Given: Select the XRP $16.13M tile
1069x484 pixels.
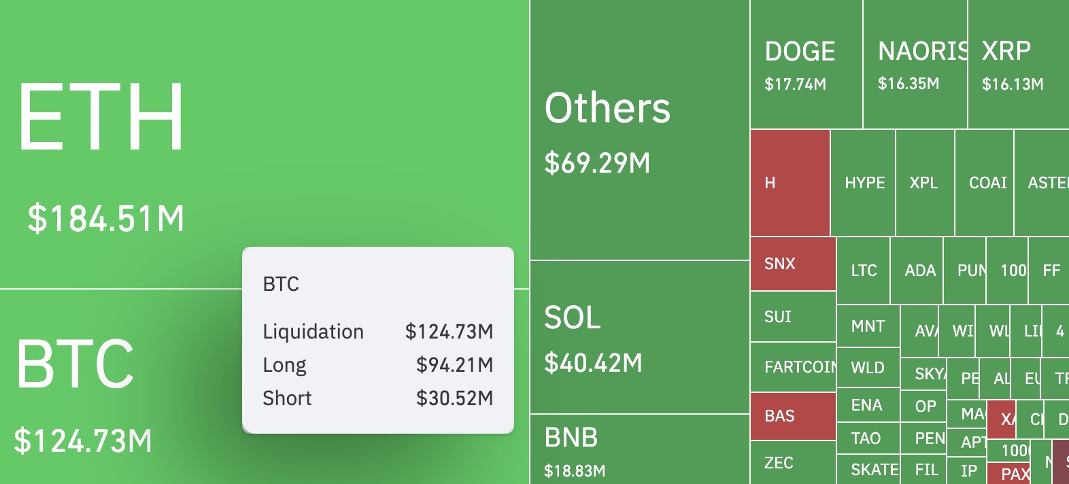Looking at the screenshot, I should [x=1019, y=64].
